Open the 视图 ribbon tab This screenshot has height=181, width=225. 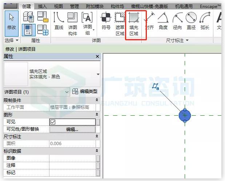coord(58,6)
